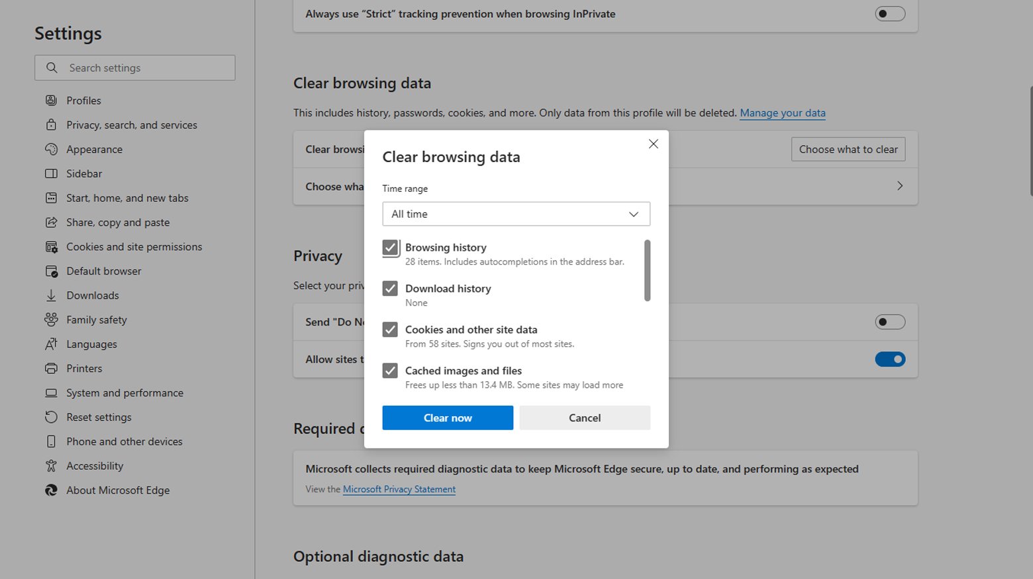Click the Accessibility icon
Viewport: 1033px width, 579px height.
51,465
